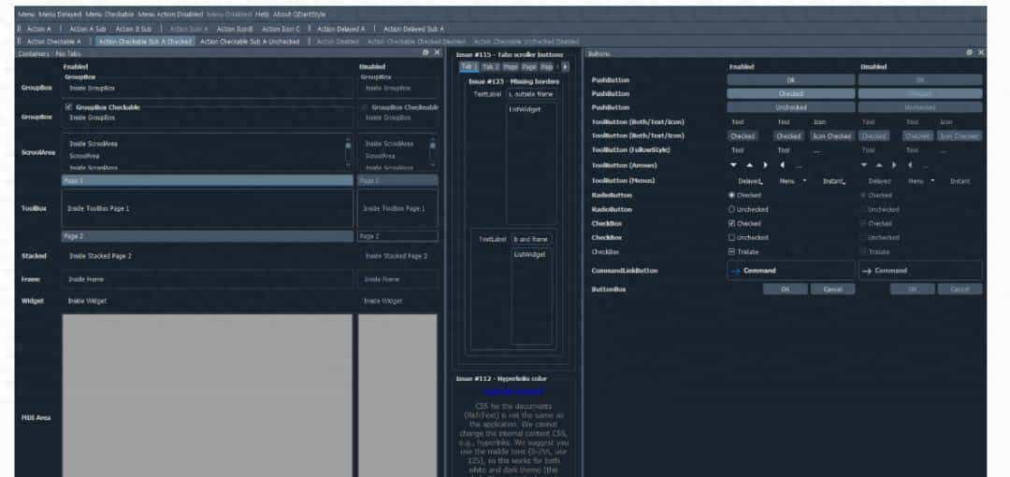The width and height of the screenshot is (1010, 477).
Task: Expand ToolBox Page 2 in enabled column
Action: pos(207,236)
